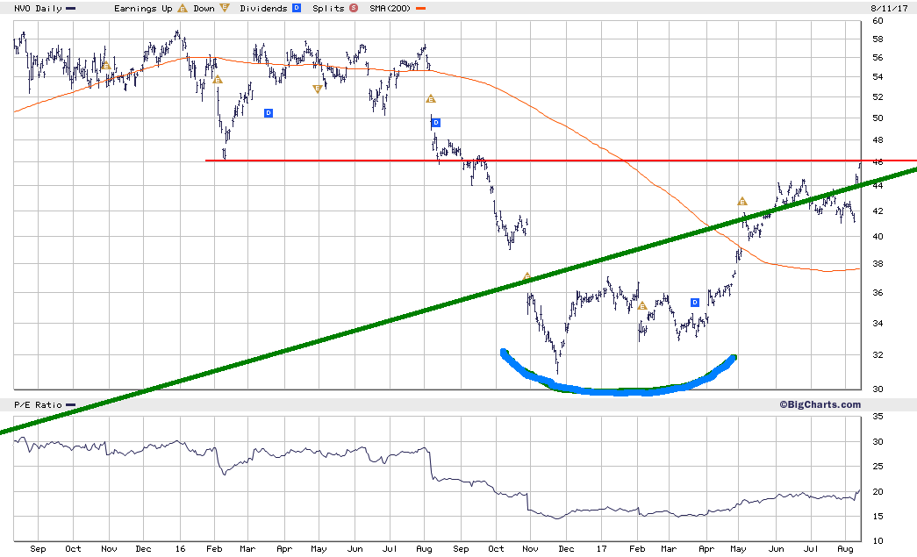
Task: Click the dividend D marker in April 2017
Action: pos(695,302)
